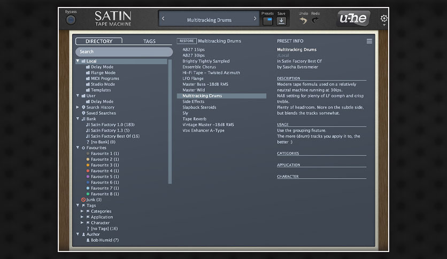The image size is (447, 259).
Task: Load Hi-Fi Tape - Twisted Azimuth preset
Action: (x=211, y=73)
